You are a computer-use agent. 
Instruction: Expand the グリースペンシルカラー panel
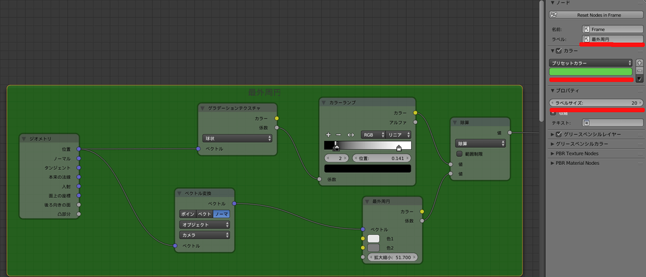553,144
